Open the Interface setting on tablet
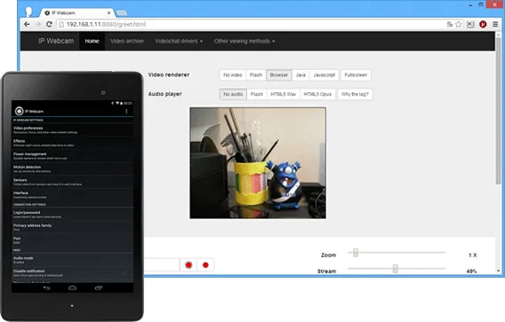 (73, 195)
